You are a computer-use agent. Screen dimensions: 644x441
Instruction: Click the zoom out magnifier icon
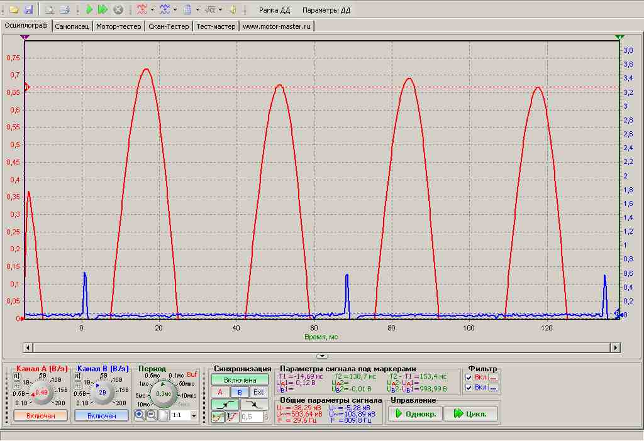click(x=152, y=415)
